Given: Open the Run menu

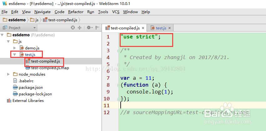Looking at the screenshot, I should pyautogui.click(x=91, y=12).
